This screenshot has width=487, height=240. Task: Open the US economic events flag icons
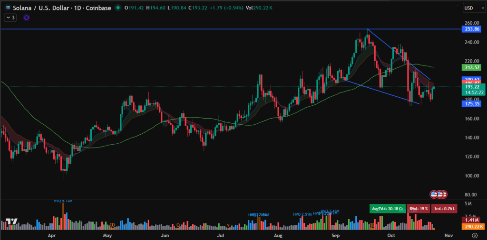pyautogui.click(x=438, y=194)
